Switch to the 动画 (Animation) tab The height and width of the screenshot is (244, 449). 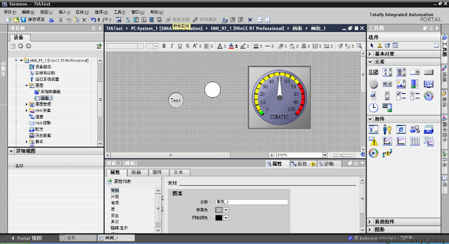tap(136, 172)
